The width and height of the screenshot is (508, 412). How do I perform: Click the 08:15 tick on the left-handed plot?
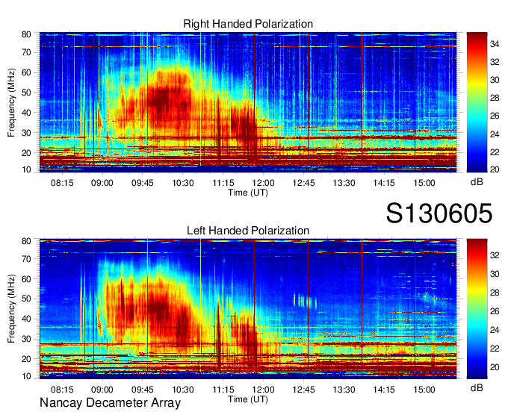point(62,390)
